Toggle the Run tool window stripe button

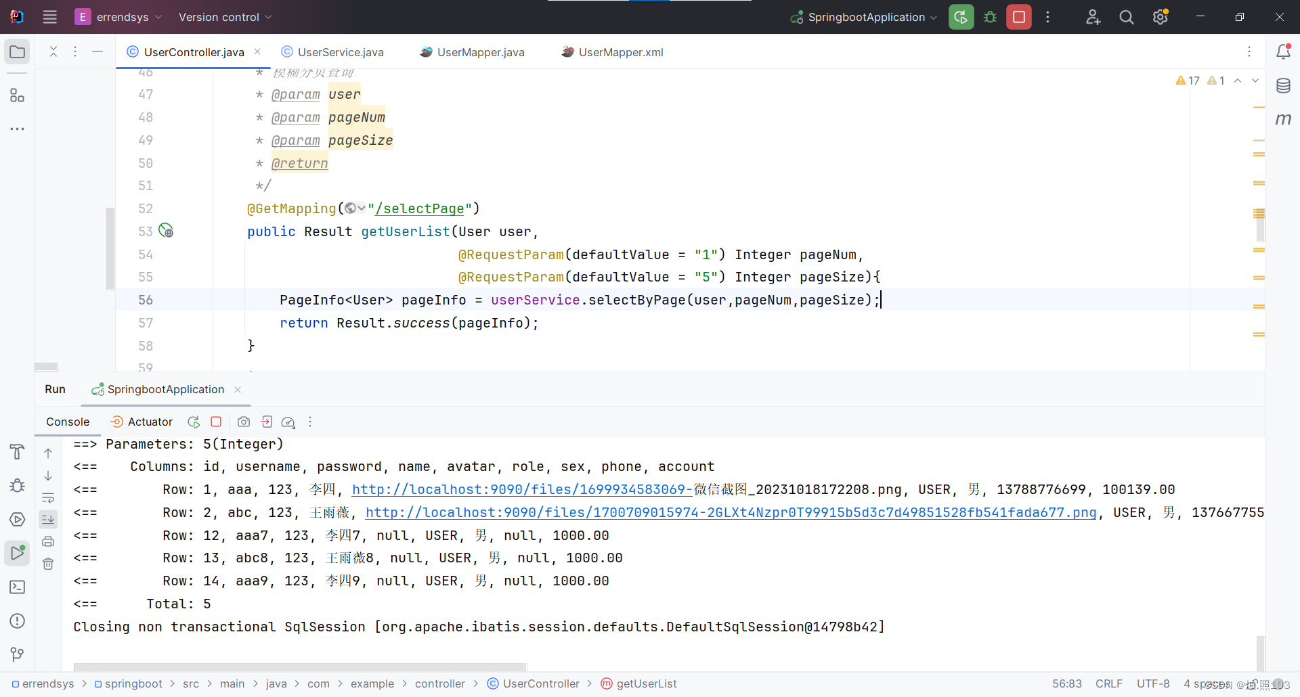pyautogui.click(x=18, y=553)
